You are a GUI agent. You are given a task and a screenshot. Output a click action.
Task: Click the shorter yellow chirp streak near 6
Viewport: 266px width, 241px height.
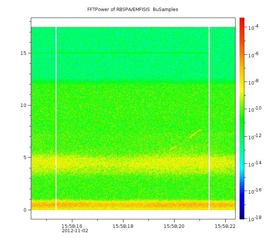click(173, 148)
